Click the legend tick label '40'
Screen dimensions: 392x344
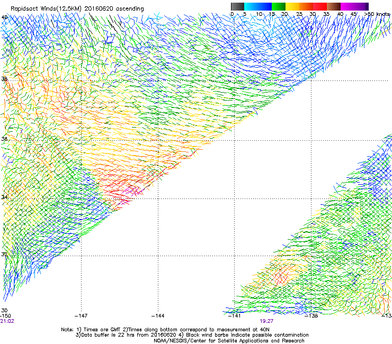click(341, 14)
